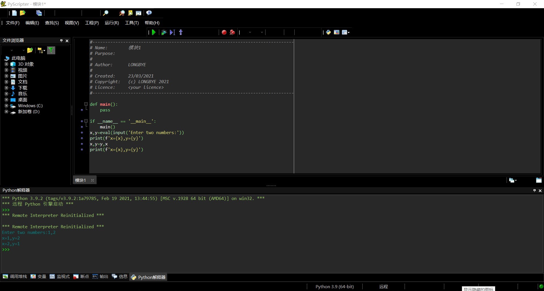Clear all breakpoints icon
This screenshot has width=544, height=291.
coord(232,33)
